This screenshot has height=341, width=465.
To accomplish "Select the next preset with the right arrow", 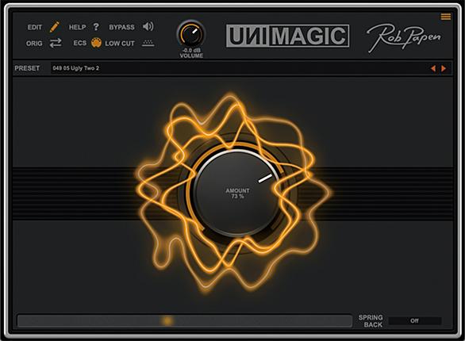I will coord(444,68).
